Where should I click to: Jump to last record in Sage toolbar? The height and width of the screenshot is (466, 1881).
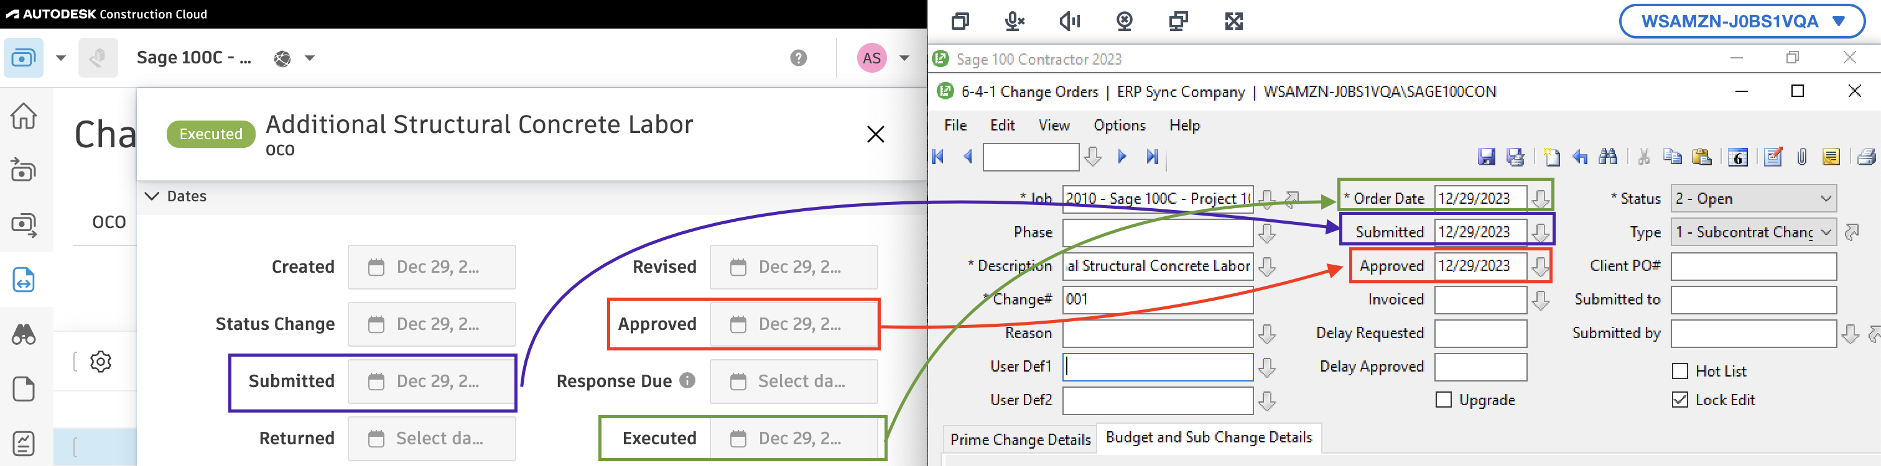coord(1152,157)
